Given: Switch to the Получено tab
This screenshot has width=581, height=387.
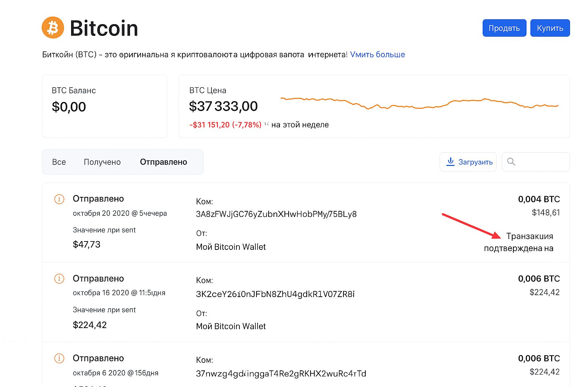Looking at the screenshot, I should (102, 162).
